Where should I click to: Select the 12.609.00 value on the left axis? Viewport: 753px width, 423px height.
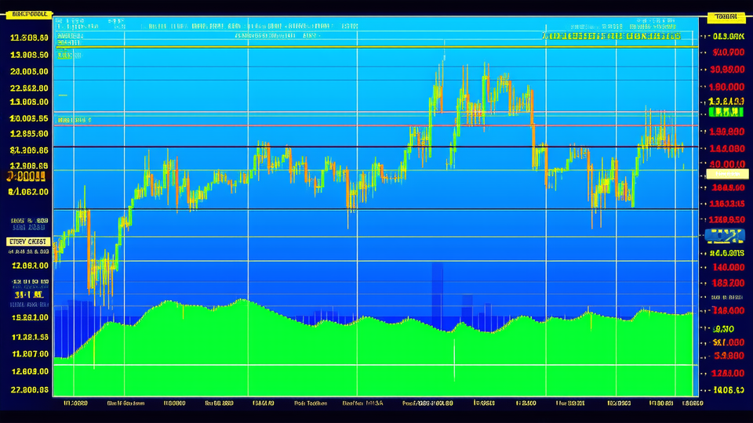[x=29, y=371]
